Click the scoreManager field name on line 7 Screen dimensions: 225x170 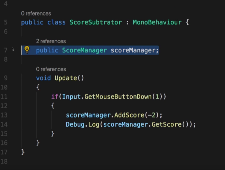pyautogui.click(x=133, y=50)
